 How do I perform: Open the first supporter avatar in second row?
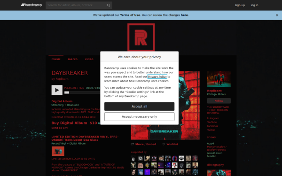coord(133,165)
